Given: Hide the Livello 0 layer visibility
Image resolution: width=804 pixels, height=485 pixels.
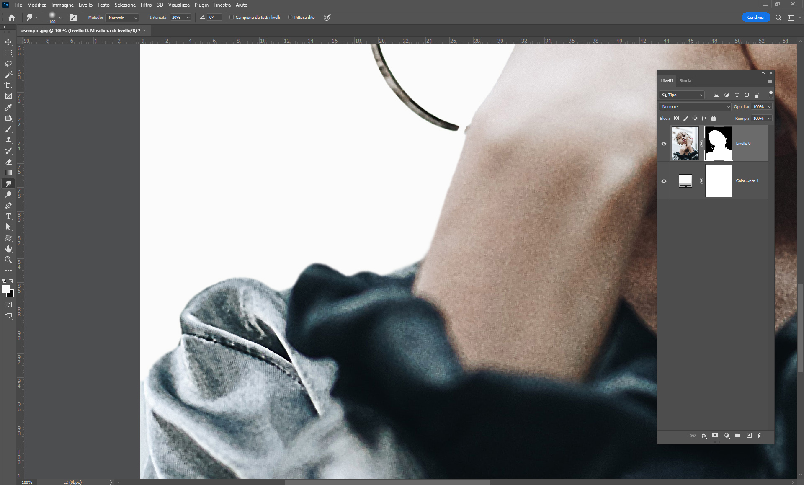Looking at the screenshot, I should click(x=664, y=144).
